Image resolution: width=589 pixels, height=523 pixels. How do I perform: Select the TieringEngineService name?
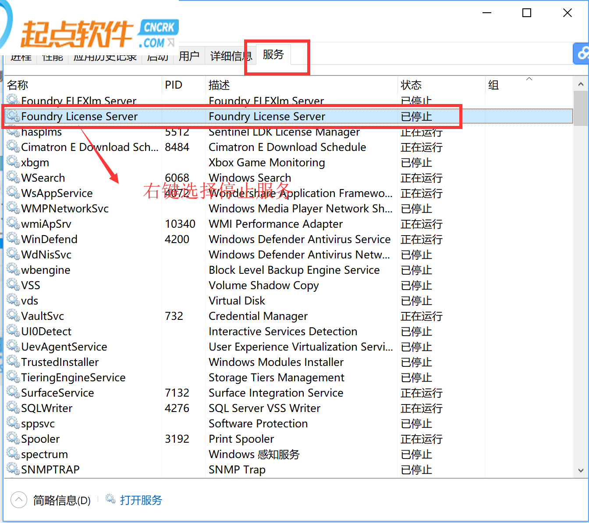pyautogui.click(x=73, y=377)
